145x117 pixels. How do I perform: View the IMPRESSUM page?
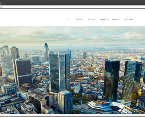point(128,19)
